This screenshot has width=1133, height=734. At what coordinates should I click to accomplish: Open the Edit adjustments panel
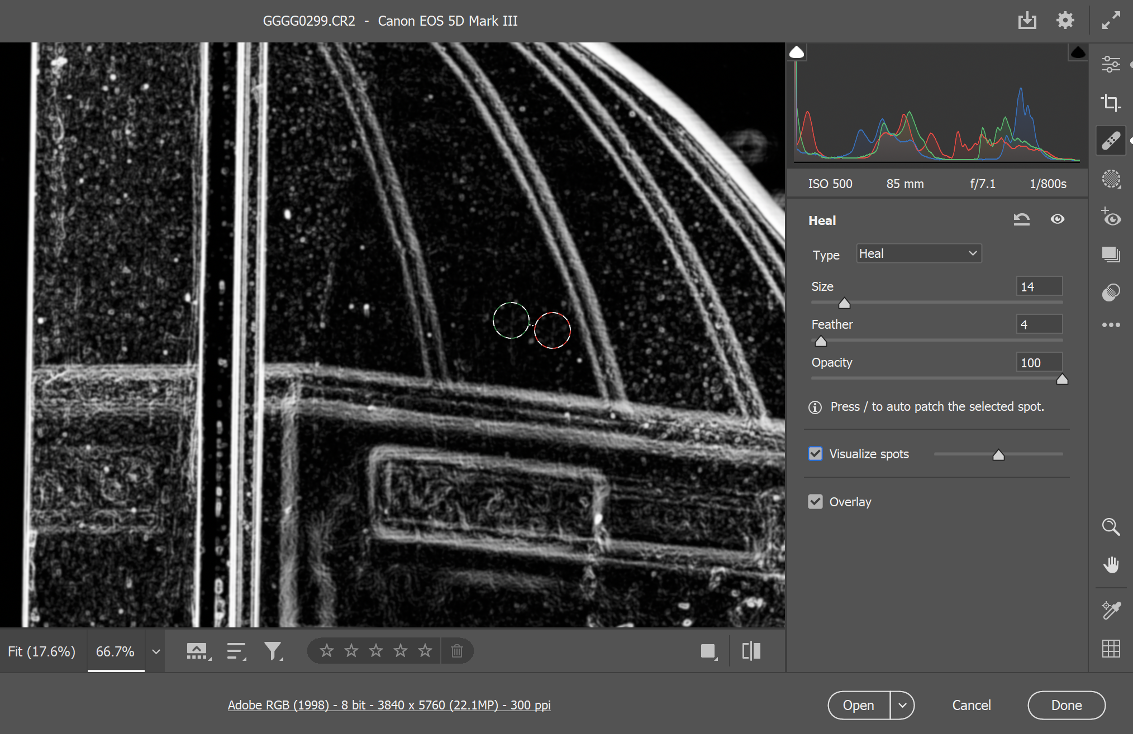click(1111, 64)
